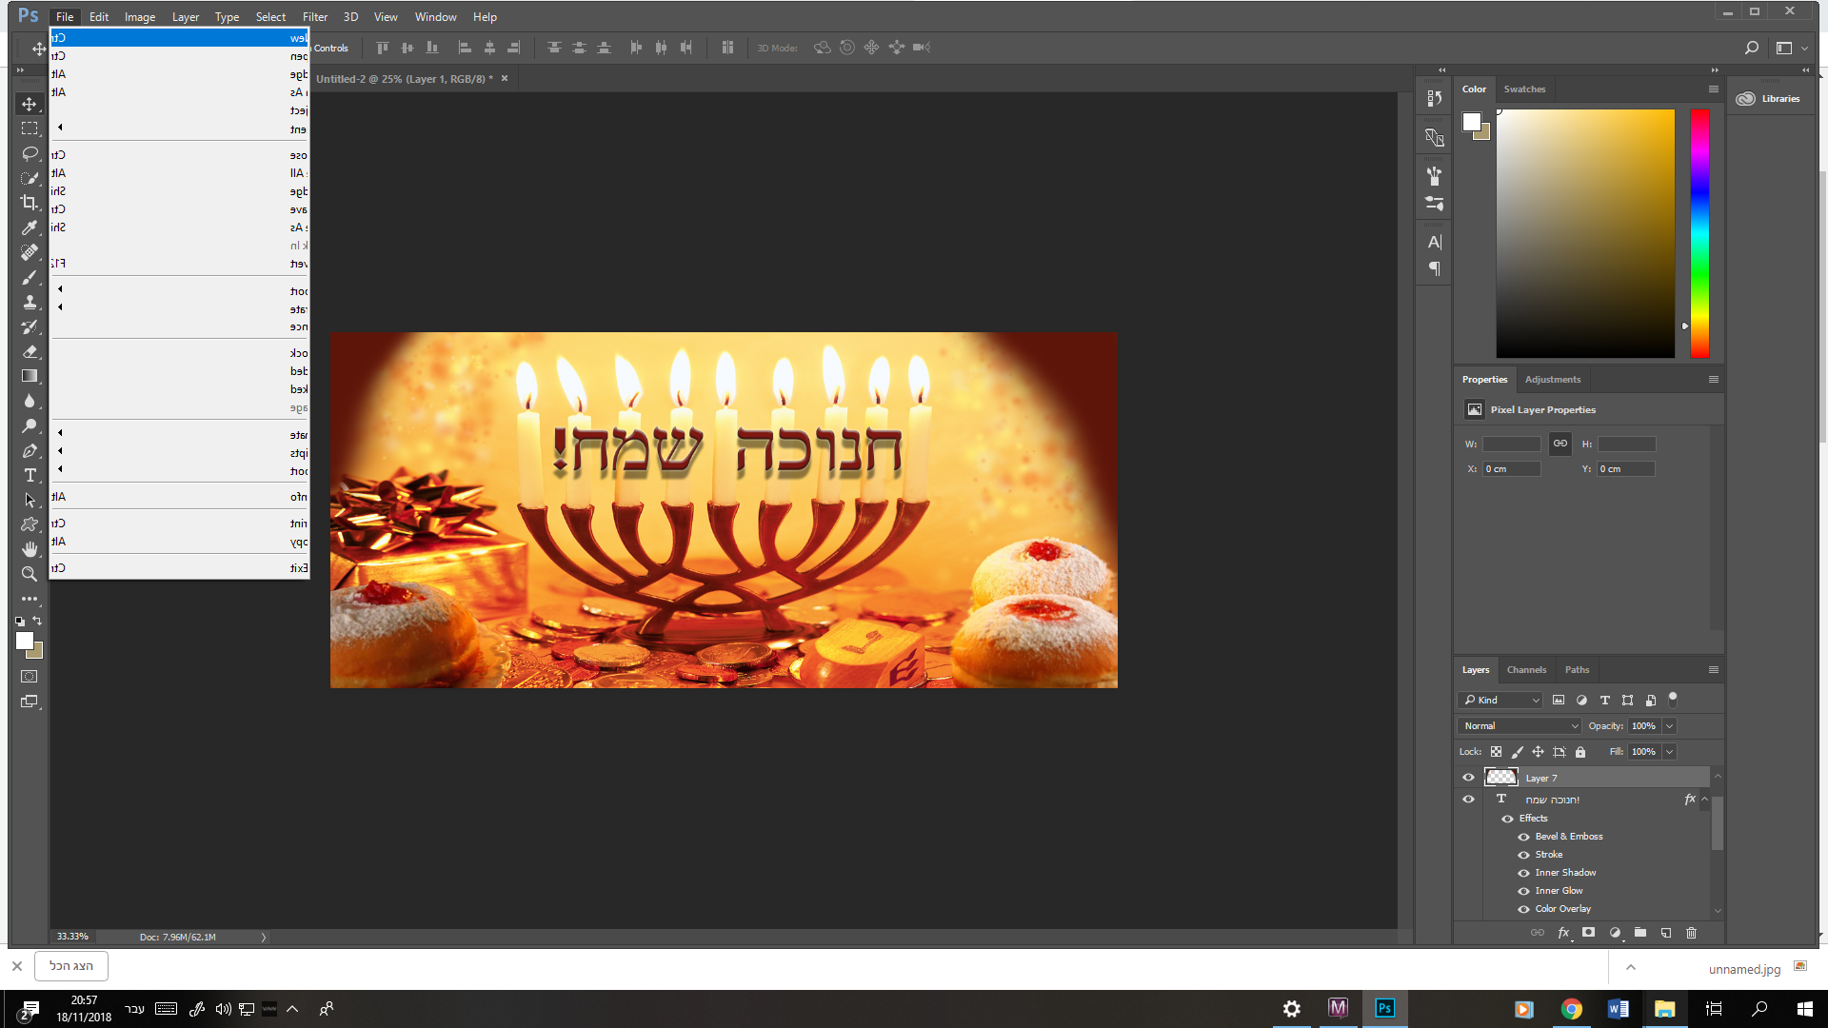
Task: Select the Crop tool
Action: 30,203
